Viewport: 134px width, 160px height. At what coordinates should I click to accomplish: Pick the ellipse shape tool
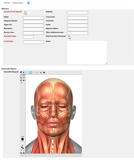click(x=21, y=77)
